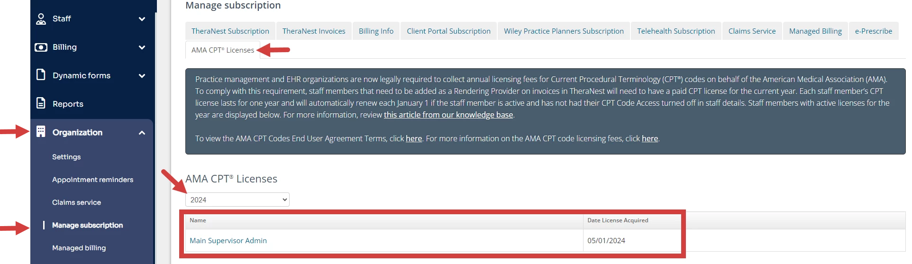The width and height of the screenshot is (912, 264).
Task: Switch to Wiley Practice Planners Subscription tab
Action: pyautogui.click(x=564, y=31)
